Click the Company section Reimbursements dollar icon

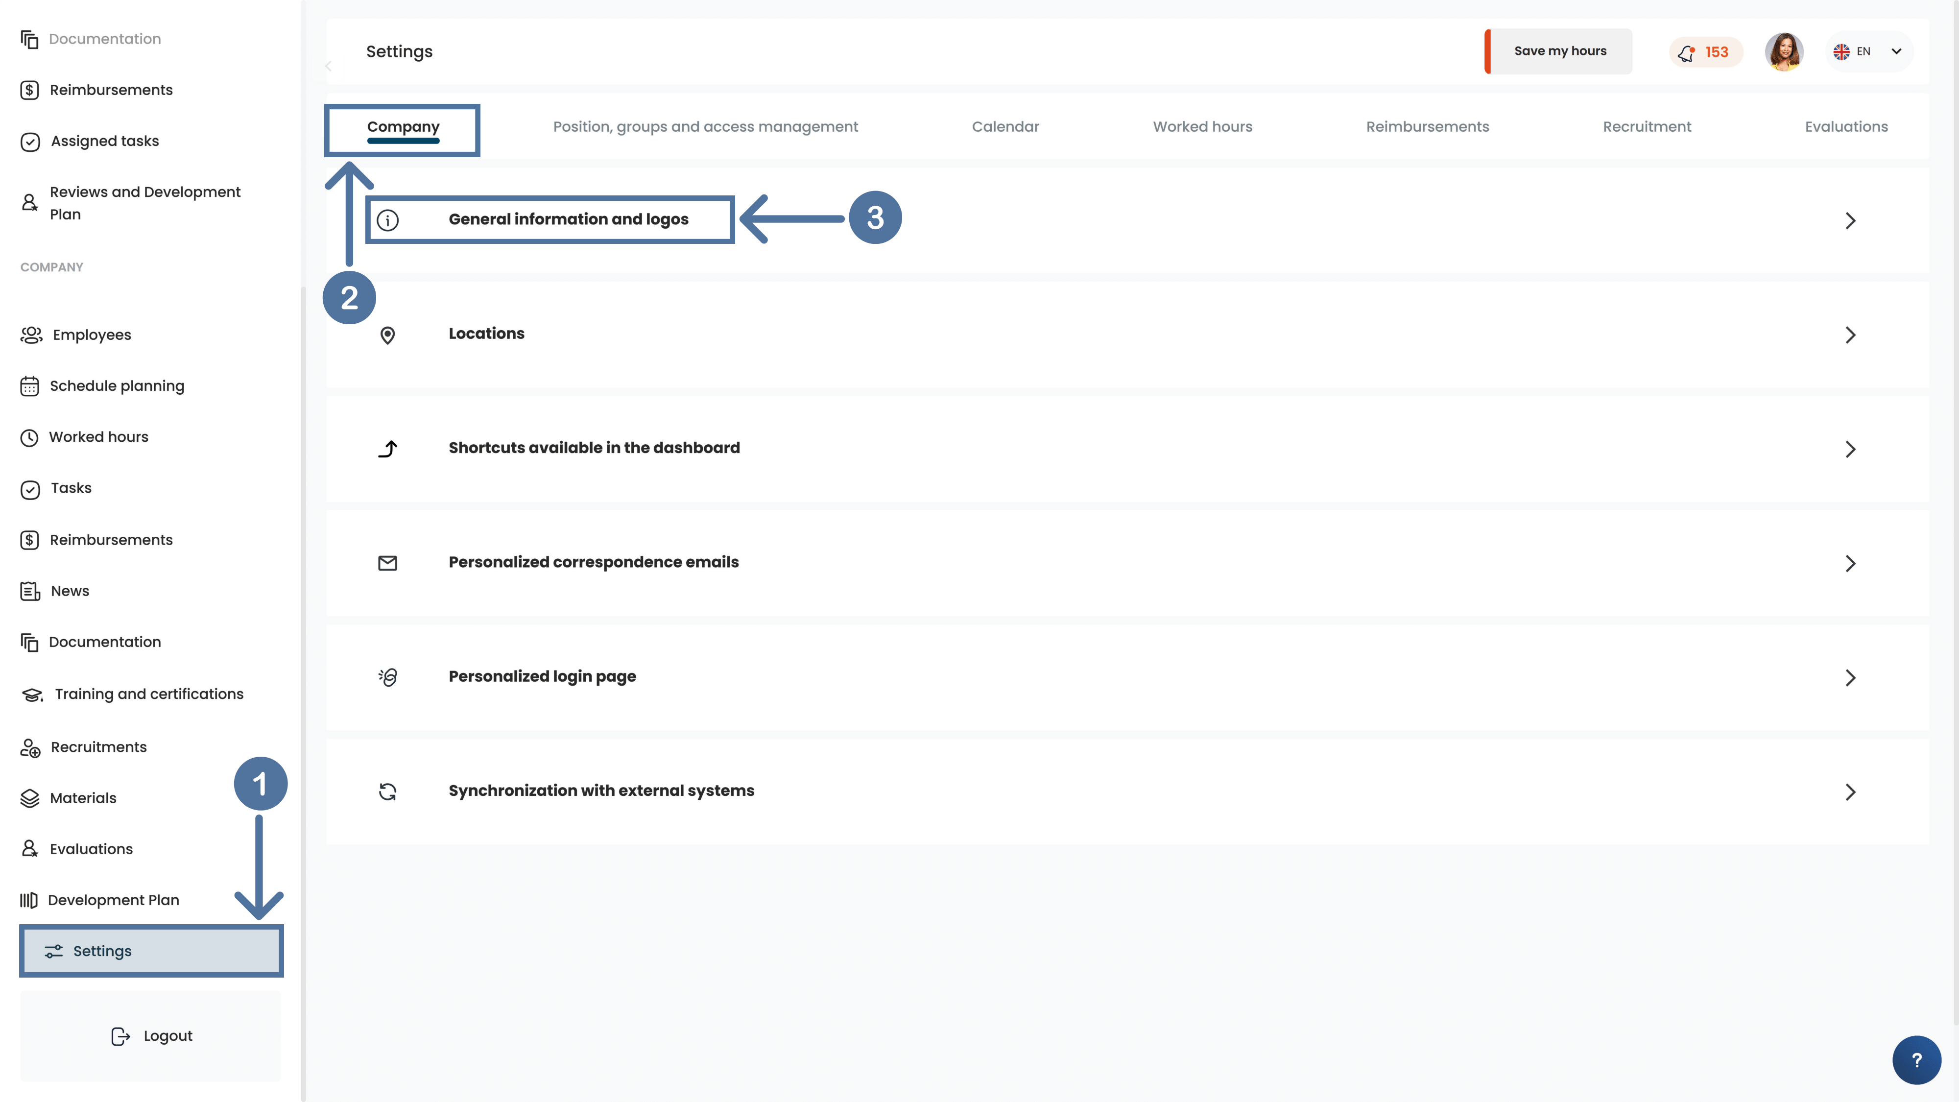(30, 540)
